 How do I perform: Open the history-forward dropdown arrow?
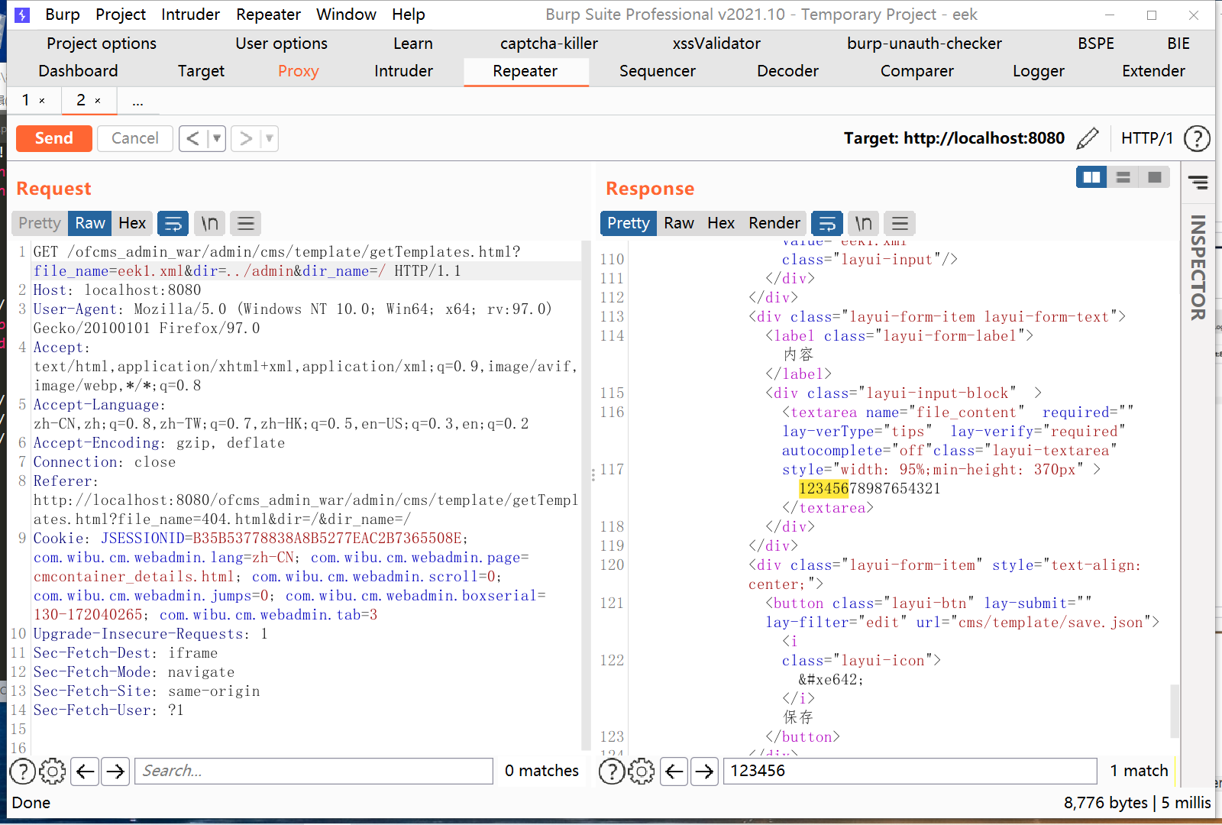coord(269,138)
